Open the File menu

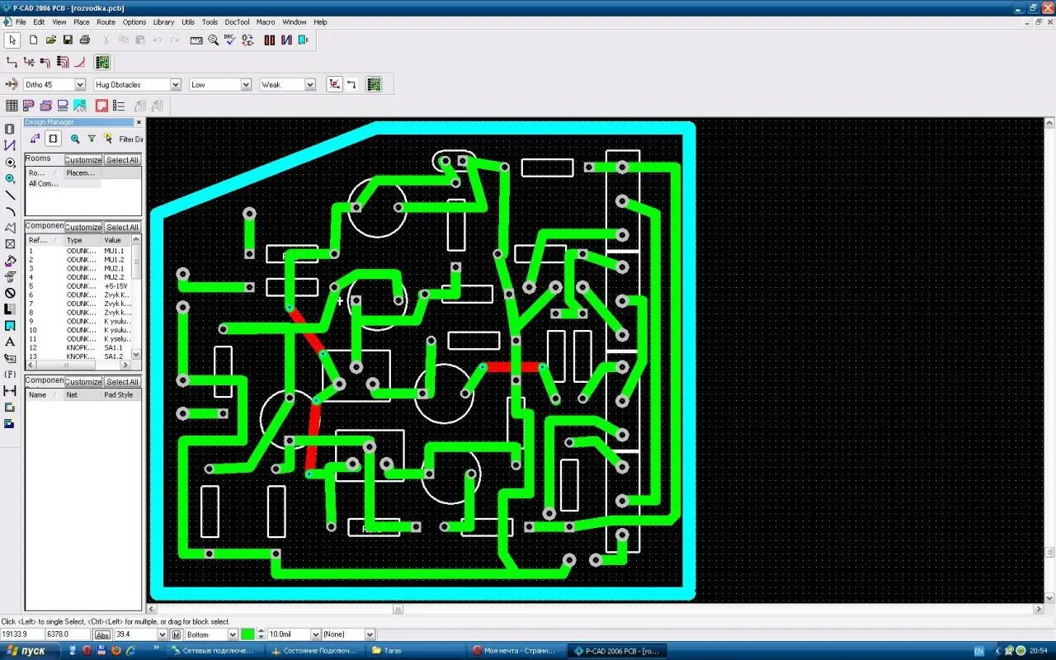21,22
